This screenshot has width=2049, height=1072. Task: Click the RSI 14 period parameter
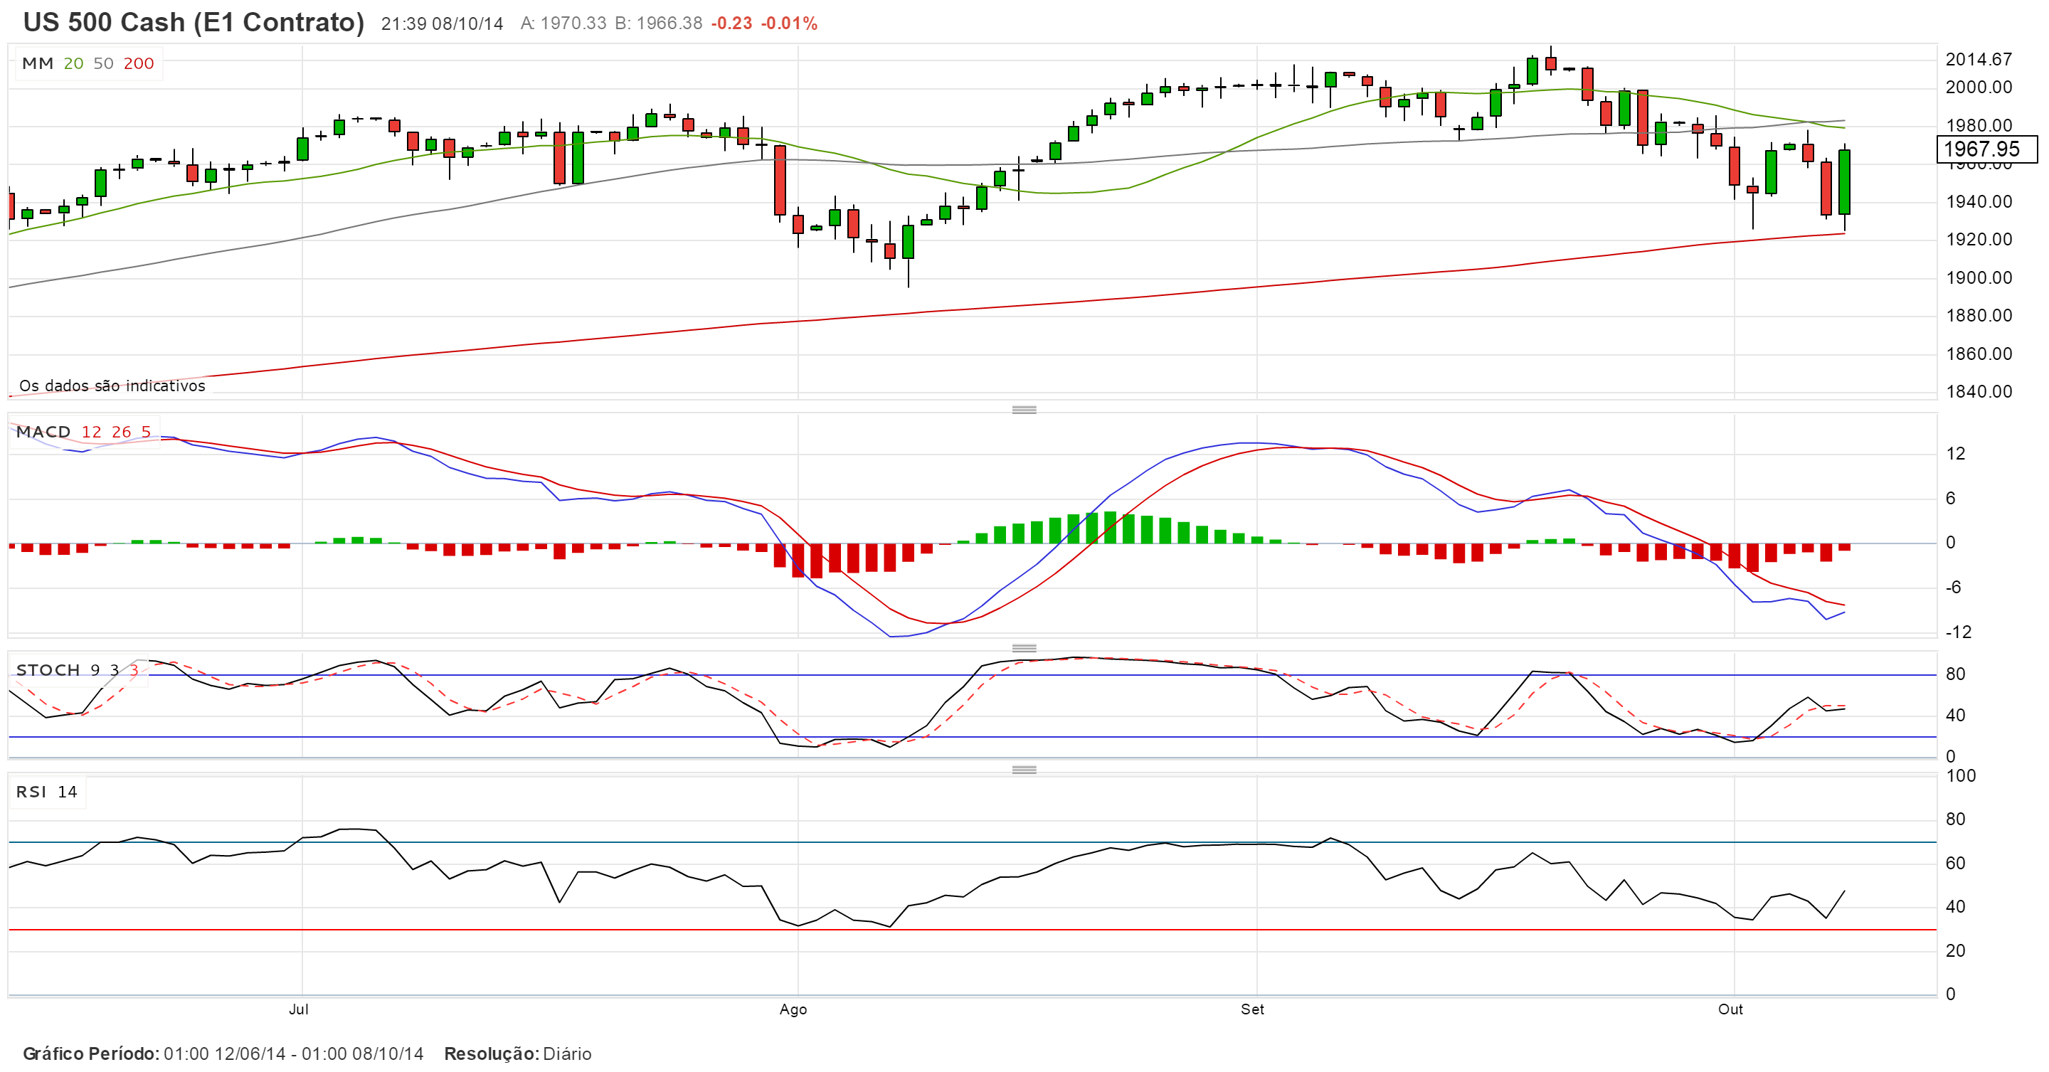(68, 792)
